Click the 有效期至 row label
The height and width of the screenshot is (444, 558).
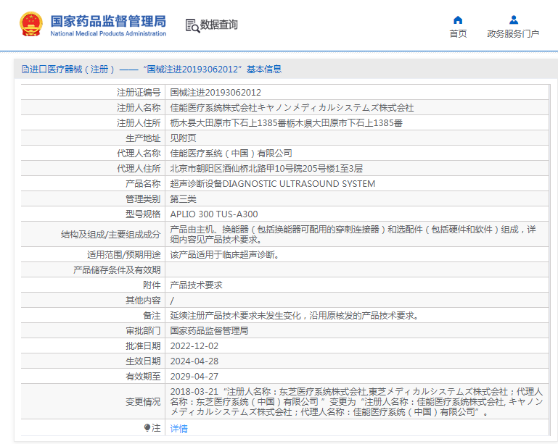click(x=143, y=377)
